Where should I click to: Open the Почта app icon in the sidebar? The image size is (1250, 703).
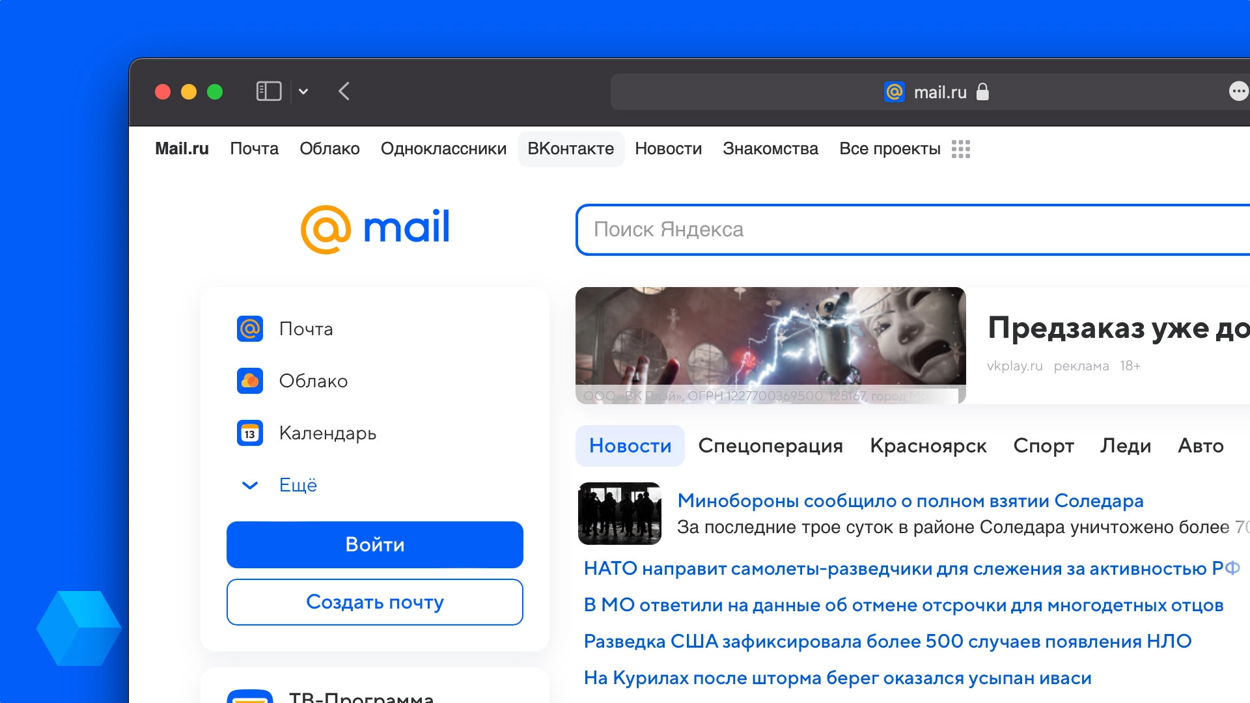coord(249,329)
